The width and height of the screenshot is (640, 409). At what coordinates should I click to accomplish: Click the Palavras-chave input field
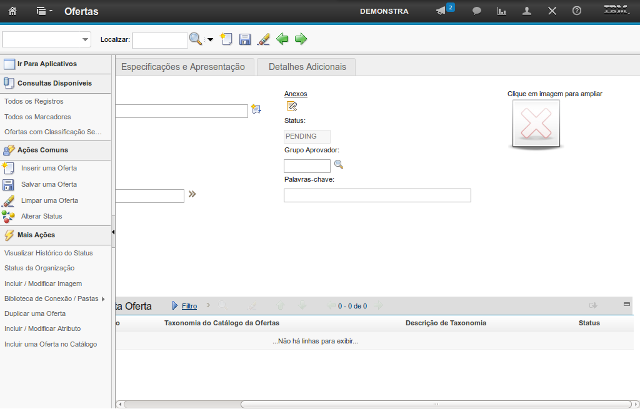[377, 195]
